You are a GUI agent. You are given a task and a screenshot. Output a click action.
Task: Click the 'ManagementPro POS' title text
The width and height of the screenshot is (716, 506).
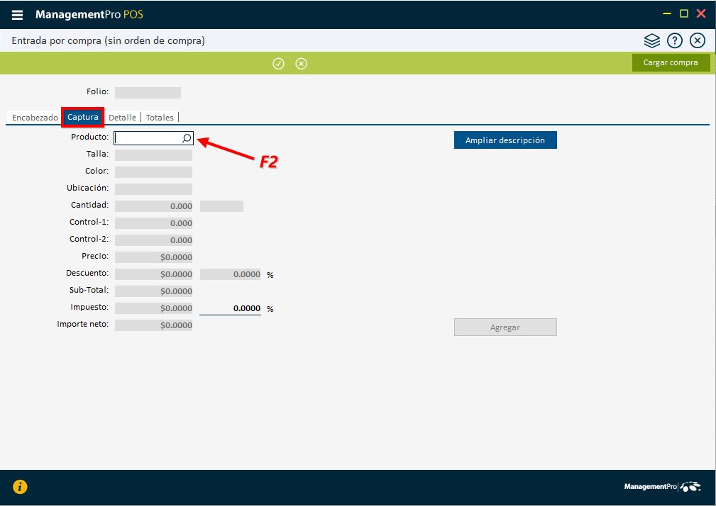coord(89,15)
